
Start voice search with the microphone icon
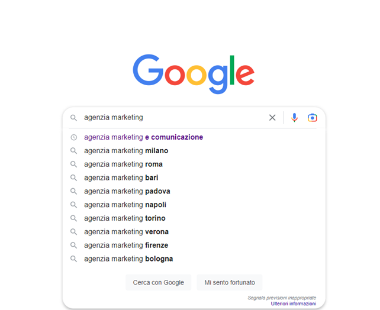294,118
